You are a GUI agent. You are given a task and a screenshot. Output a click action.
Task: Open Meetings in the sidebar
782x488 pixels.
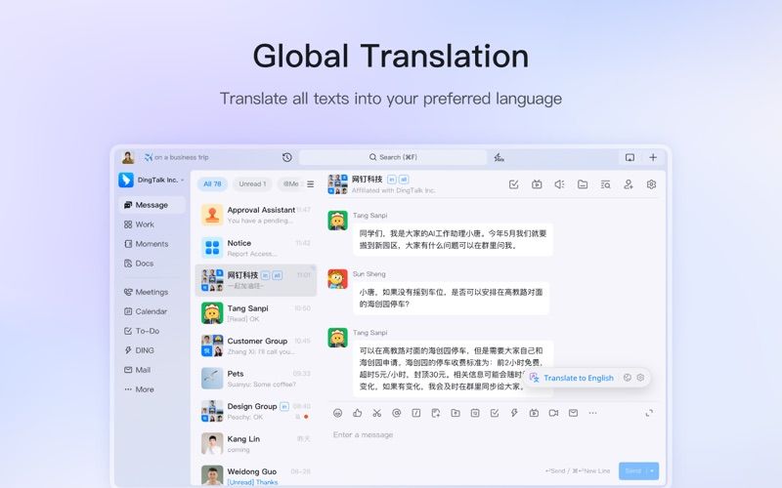click(146, 292)
